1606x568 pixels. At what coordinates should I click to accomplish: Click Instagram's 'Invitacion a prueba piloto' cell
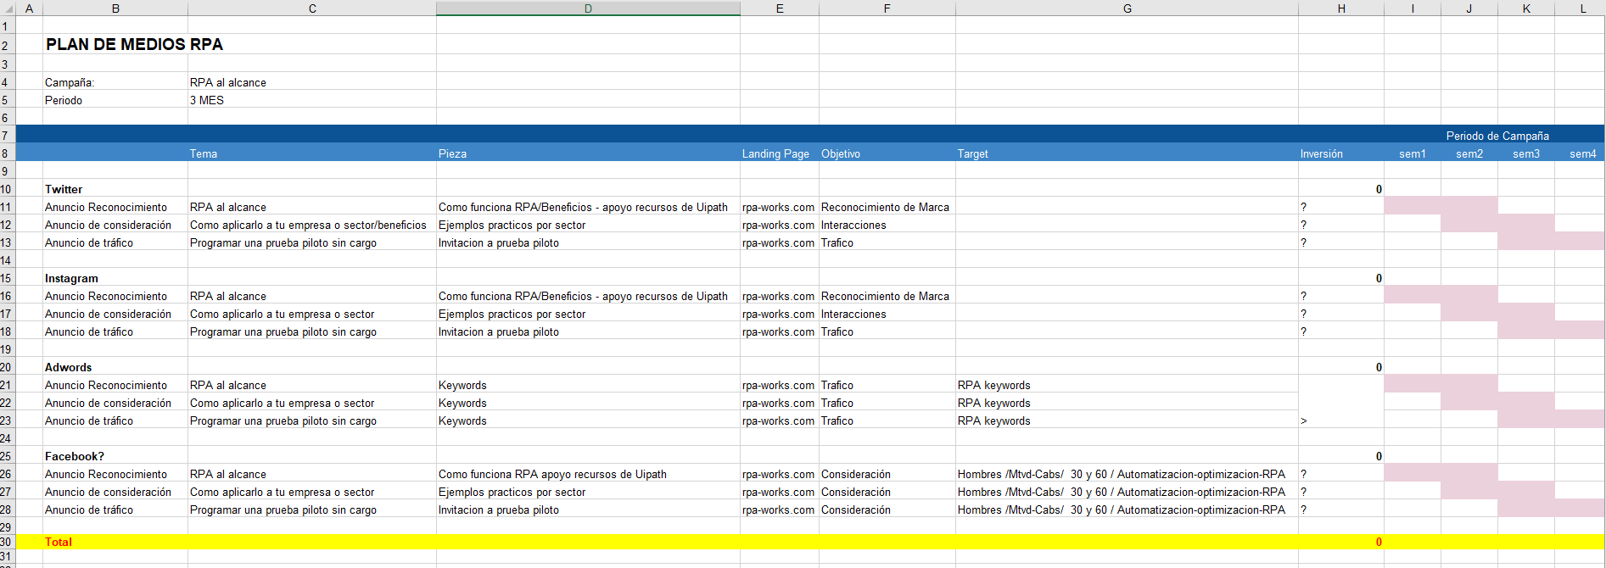pos(588,331)
